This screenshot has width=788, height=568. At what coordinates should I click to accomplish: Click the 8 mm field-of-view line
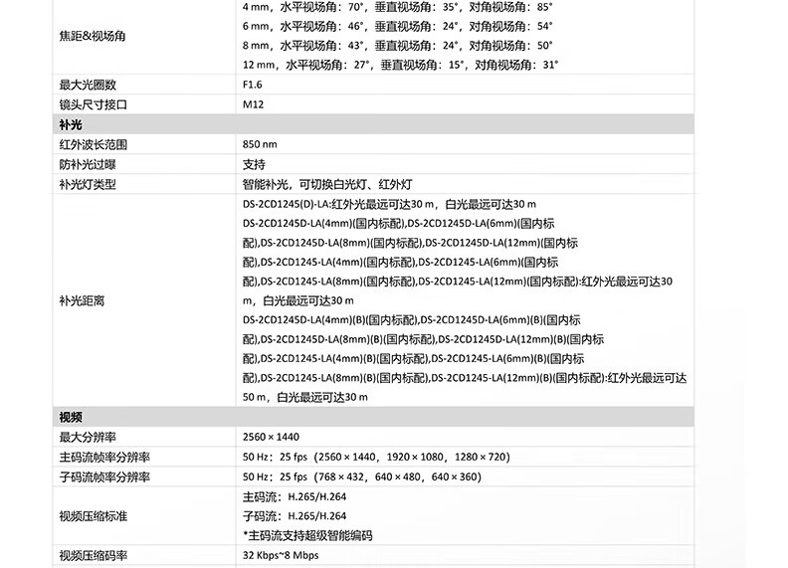(x=398, y=45)
